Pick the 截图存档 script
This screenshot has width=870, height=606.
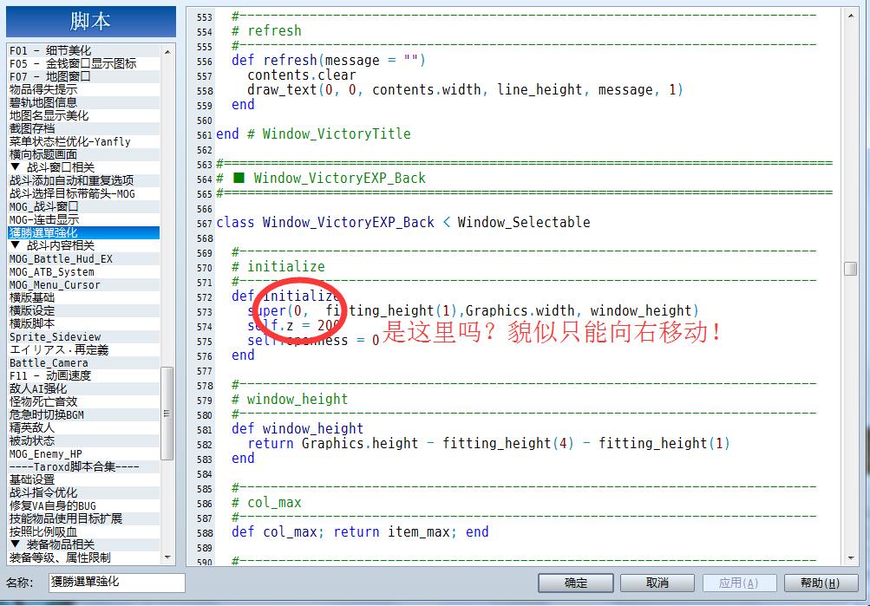[x=84, y=128]
